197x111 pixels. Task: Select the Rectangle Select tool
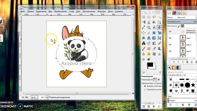[x=144, y=17]
